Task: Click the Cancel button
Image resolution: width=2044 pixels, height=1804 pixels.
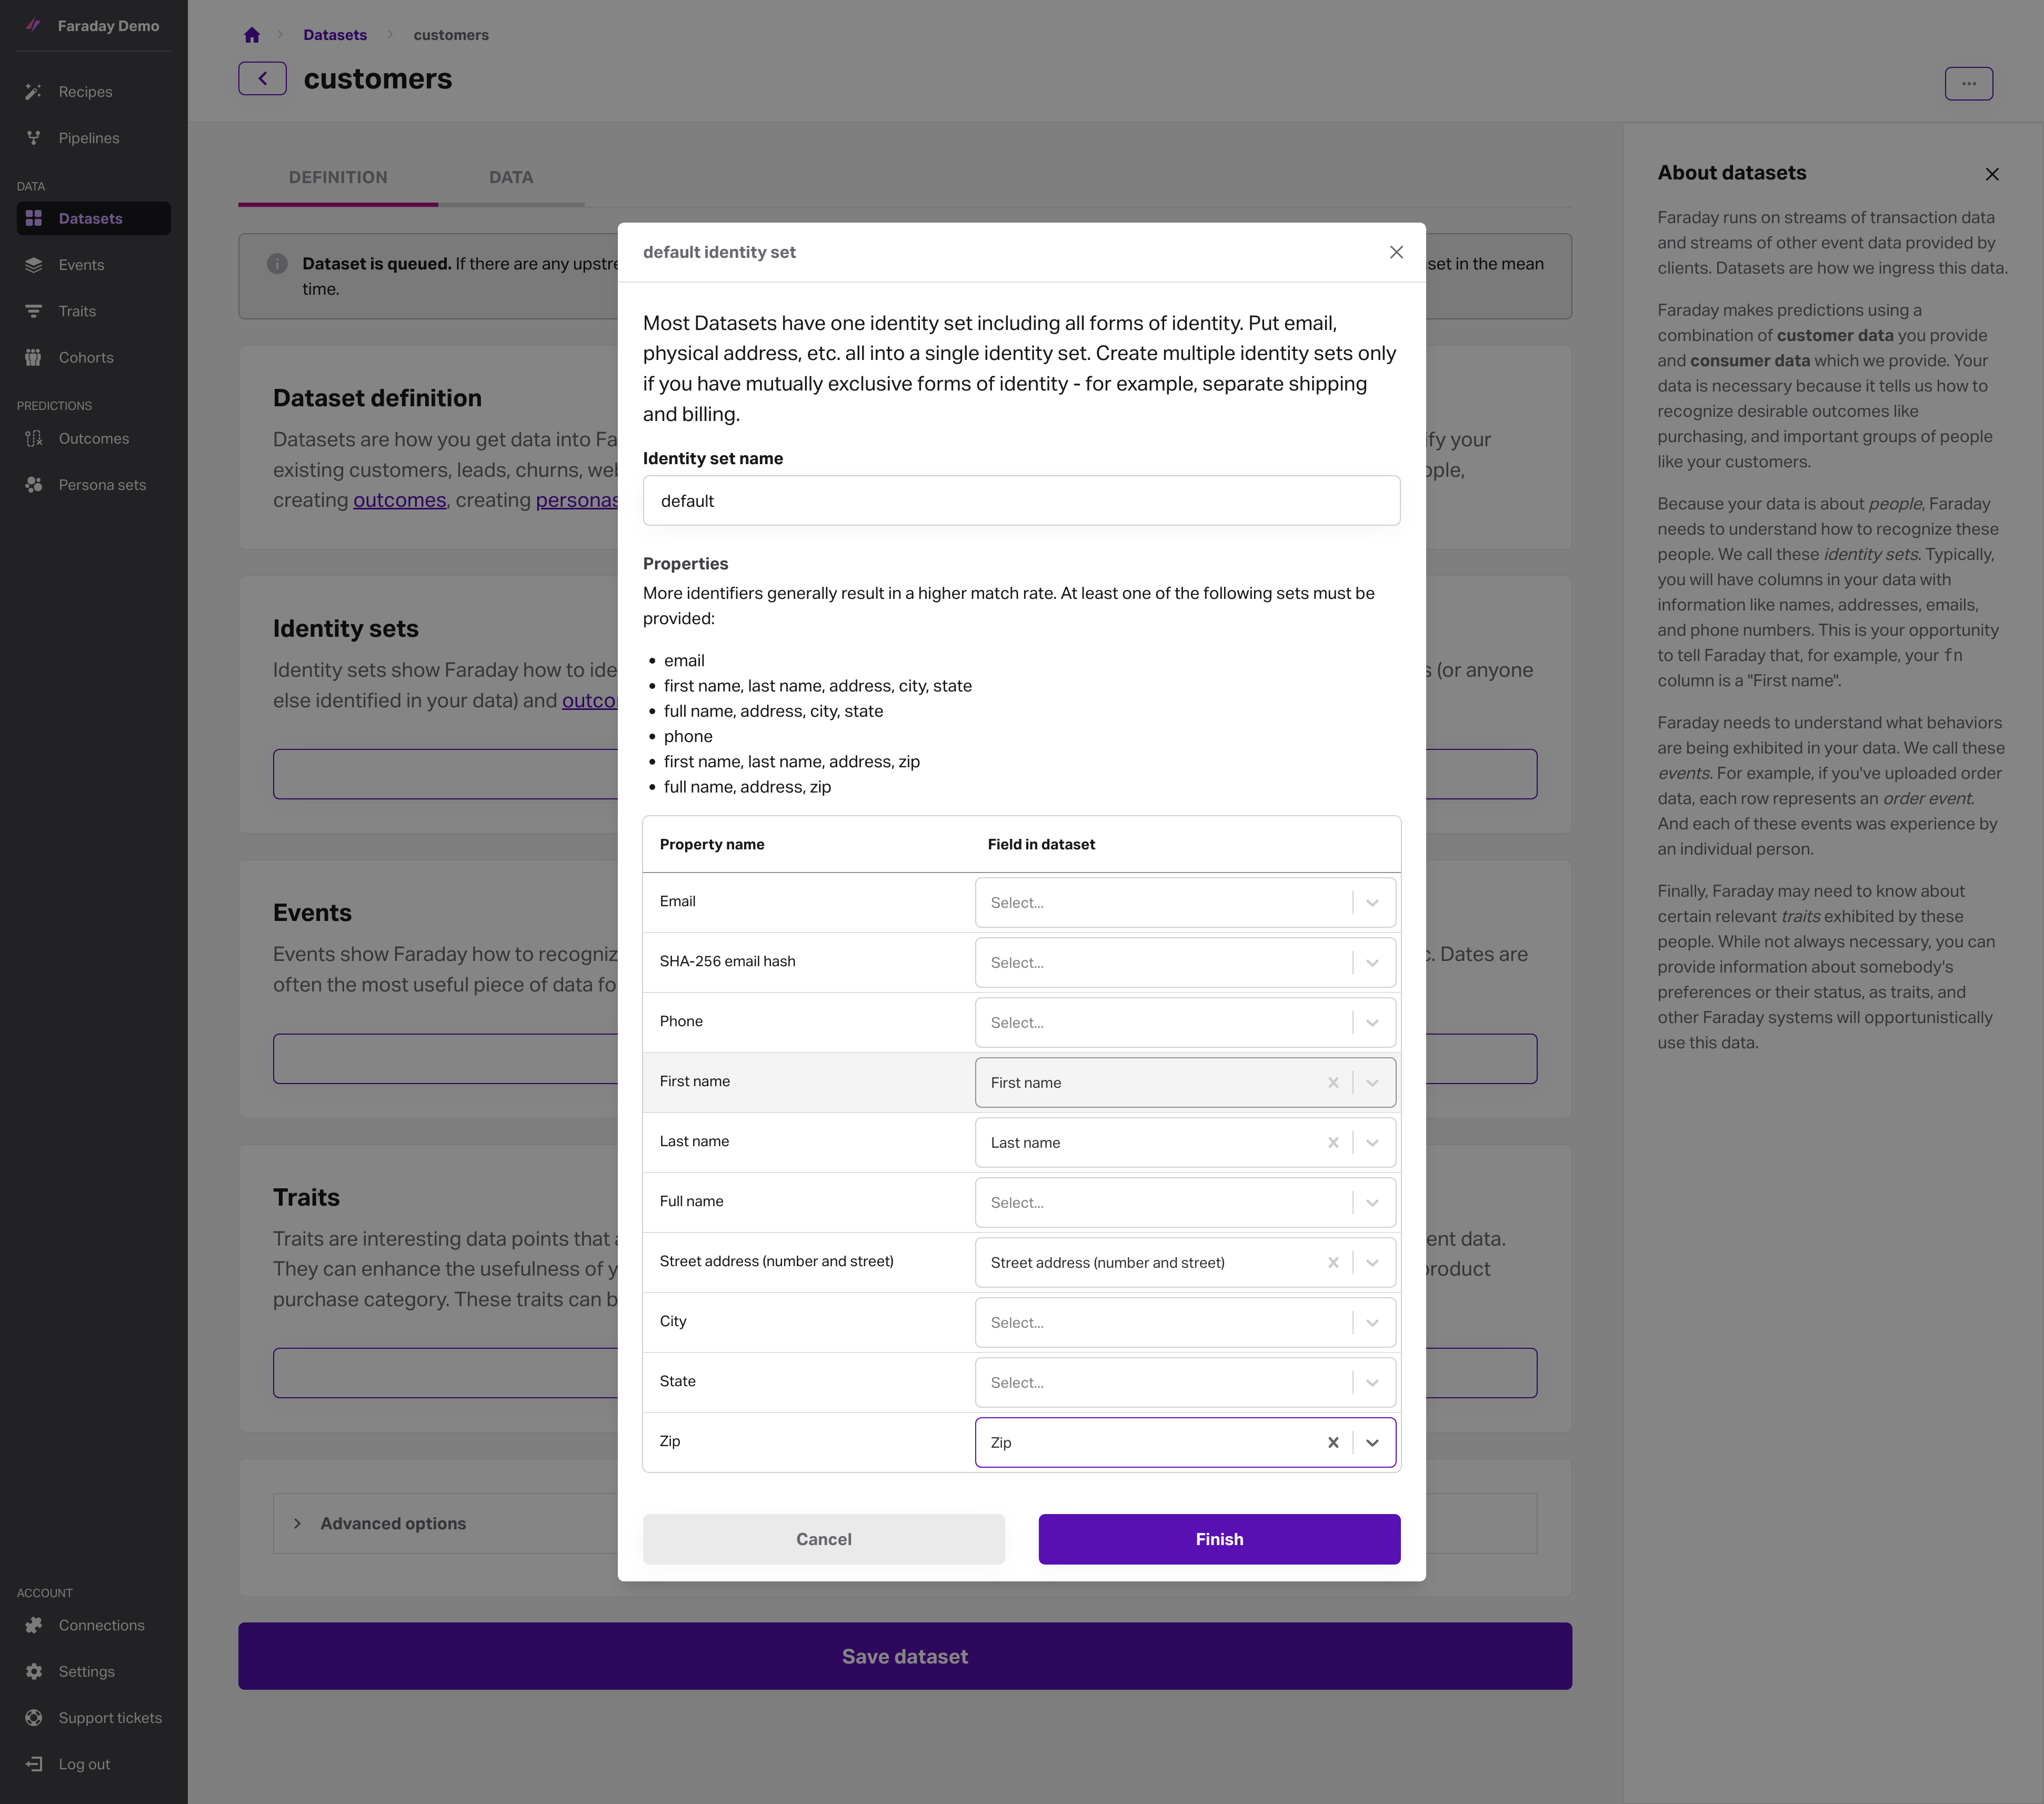Action: [823, 1539]
